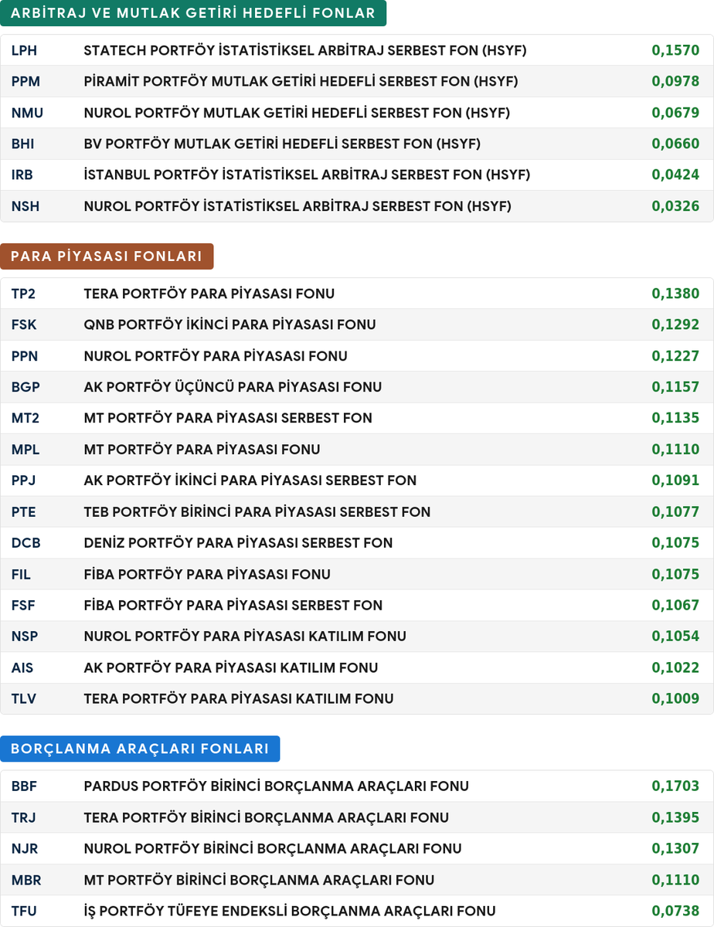Open TERA PORTFÖY PARA PİYASASI FONU

209,294
